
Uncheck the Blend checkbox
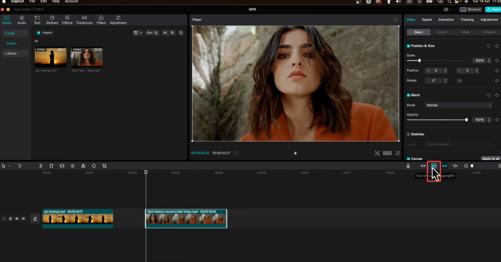[409, 95]
